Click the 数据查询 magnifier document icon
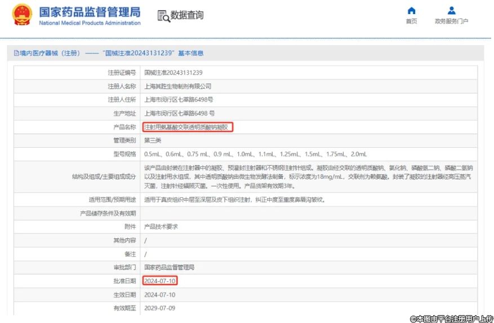The width and height of the screenshot is (494, 323). coord(163,16)
